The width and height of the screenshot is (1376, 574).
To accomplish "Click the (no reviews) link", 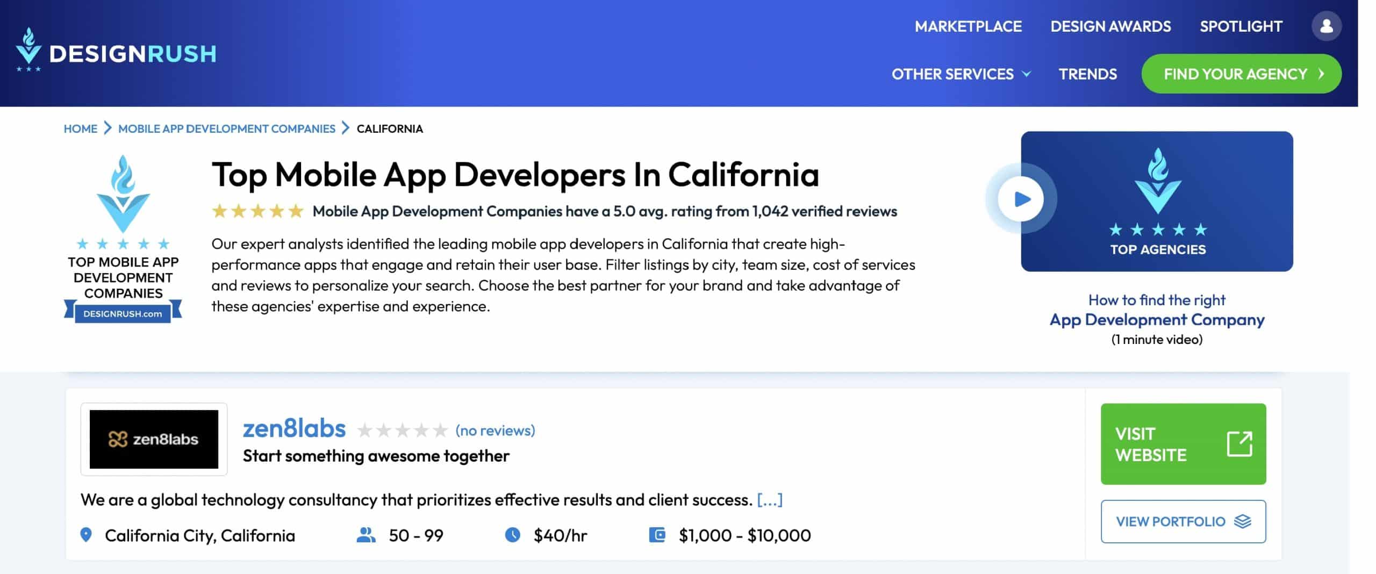I will coord(495,430).
